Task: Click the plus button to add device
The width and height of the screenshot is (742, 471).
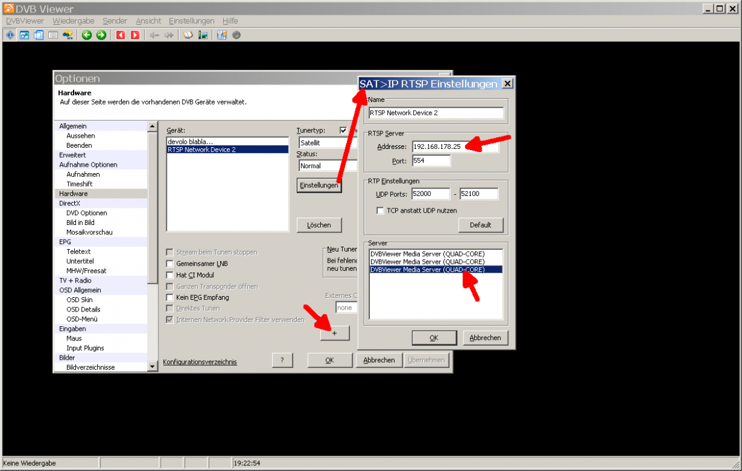Action: tap(335, 333)
